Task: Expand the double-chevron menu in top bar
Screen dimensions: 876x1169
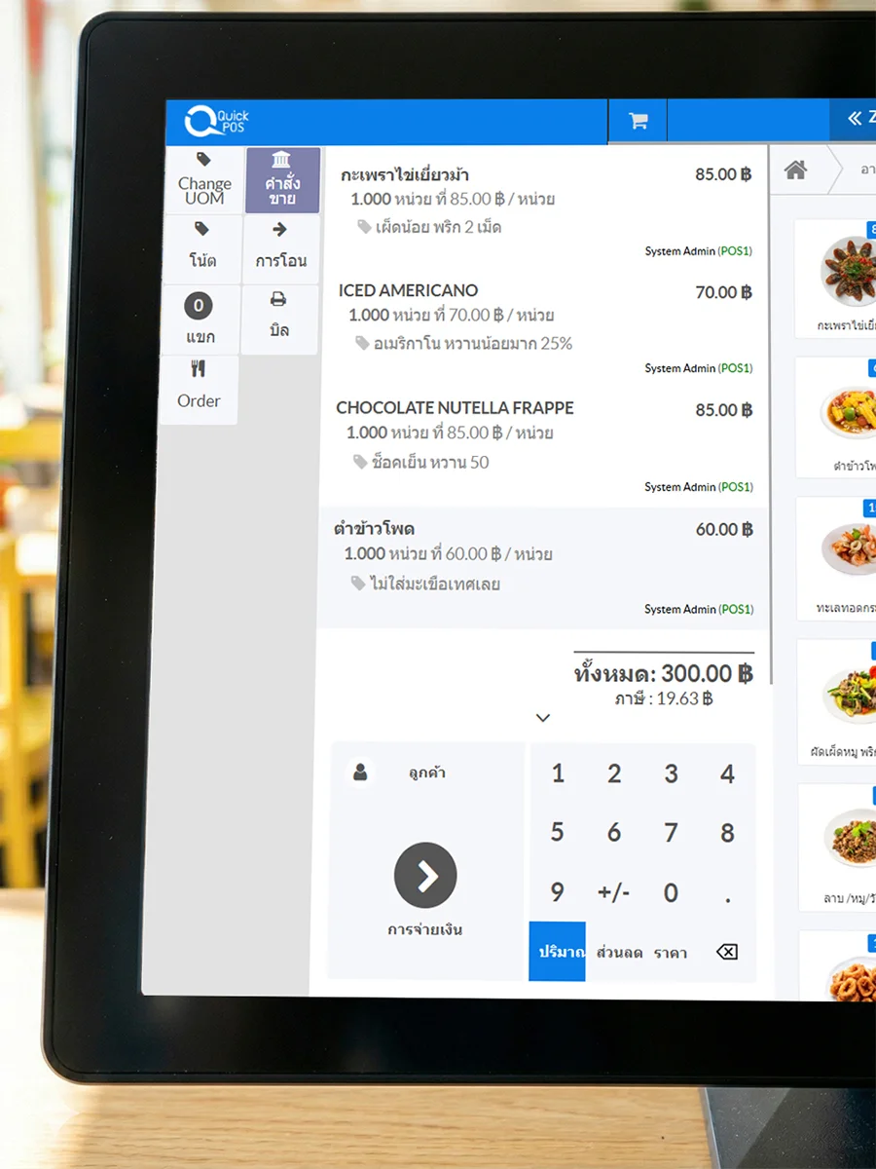Action: pyautogui.click(x=855, y=119)
